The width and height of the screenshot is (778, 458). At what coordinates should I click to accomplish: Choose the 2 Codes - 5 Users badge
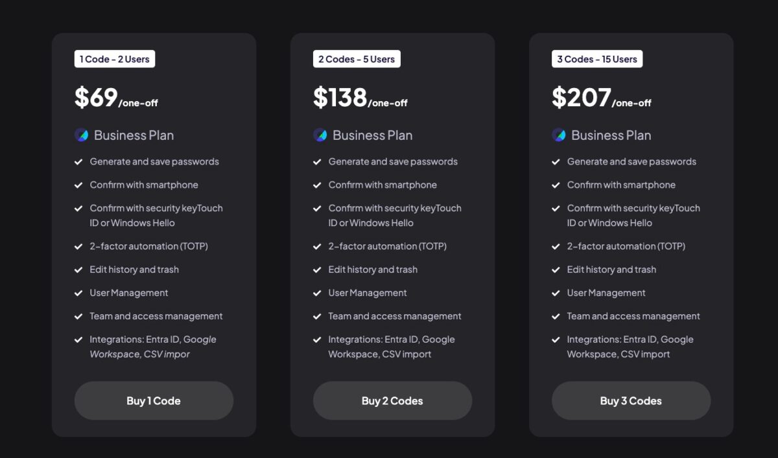pos(357,59)
